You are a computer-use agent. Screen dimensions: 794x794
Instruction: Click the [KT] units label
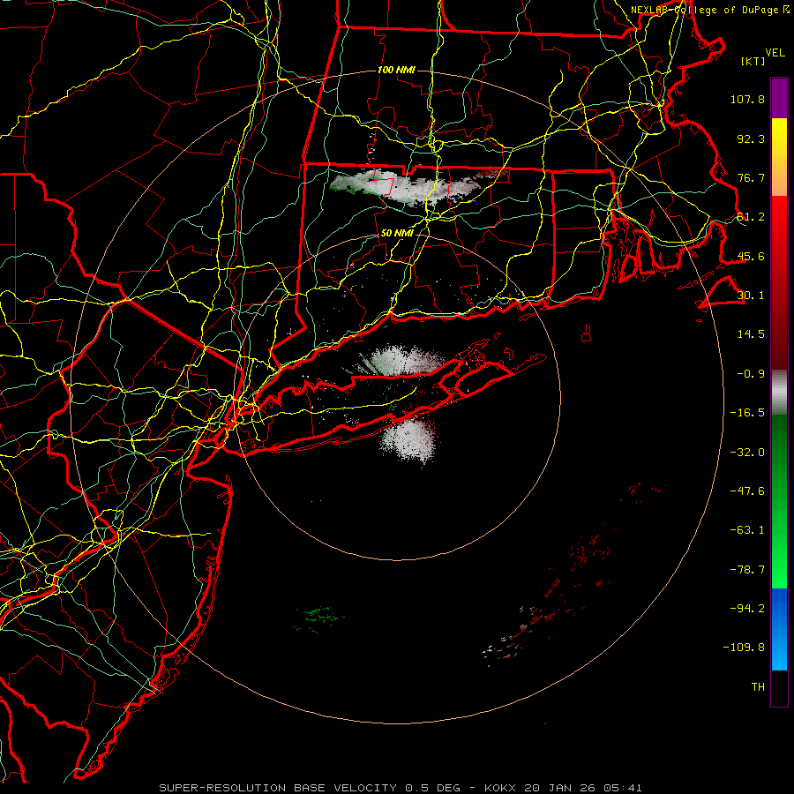753,61
